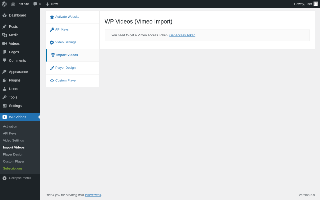Screen dimensions: 320x200
Task: Click the Collapse menu label
Action: click(20, 178)
